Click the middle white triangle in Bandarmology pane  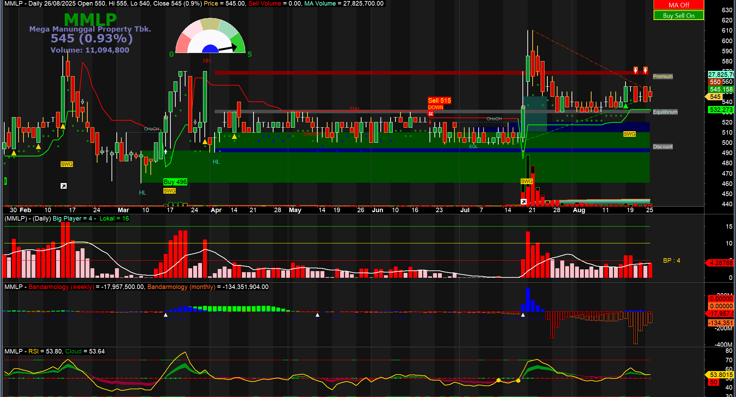(x=317, y=315)
